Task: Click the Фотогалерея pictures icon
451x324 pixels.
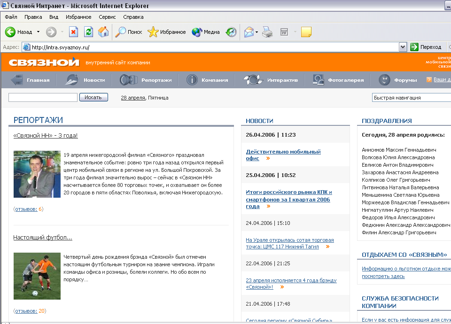Action: click(319, 80)
